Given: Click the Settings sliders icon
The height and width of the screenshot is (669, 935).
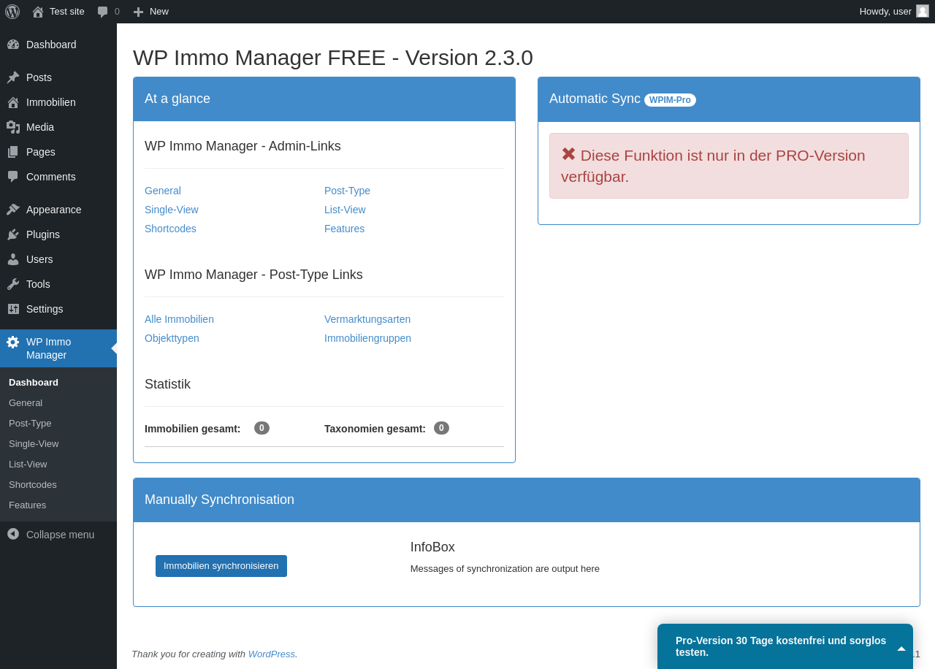Looking at the screenshot, I should coord(13,309).
